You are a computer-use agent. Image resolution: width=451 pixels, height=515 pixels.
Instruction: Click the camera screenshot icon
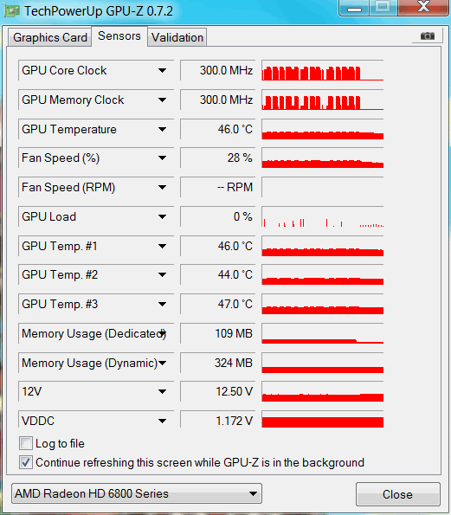pos(428,35)
